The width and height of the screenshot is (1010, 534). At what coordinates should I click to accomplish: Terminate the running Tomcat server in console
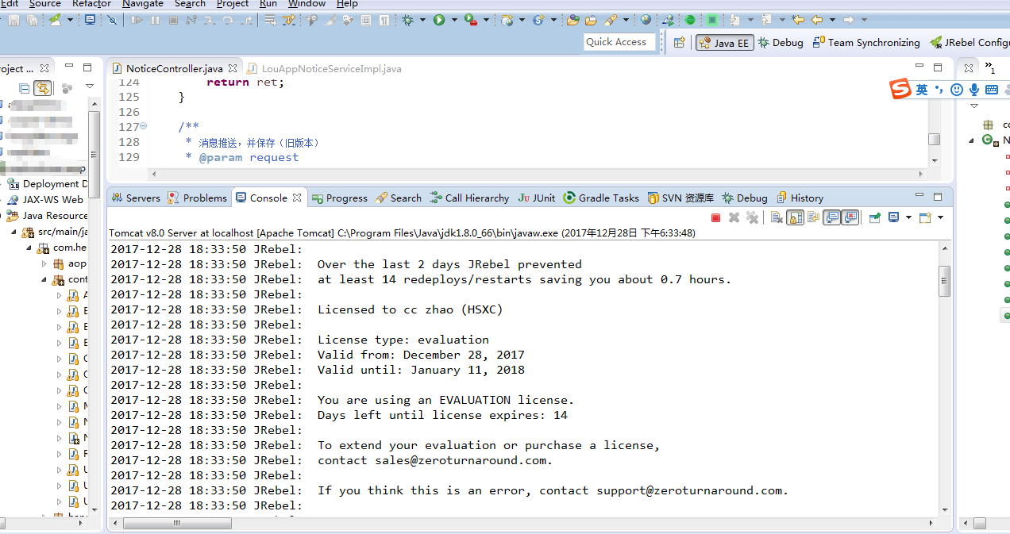[715, 217]
